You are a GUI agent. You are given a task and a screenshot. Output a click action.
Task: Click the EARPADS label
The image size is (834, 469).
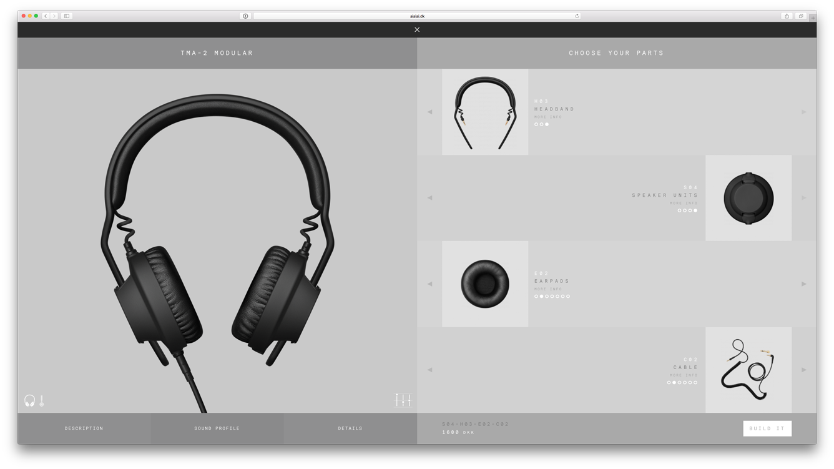click(552, 282)
